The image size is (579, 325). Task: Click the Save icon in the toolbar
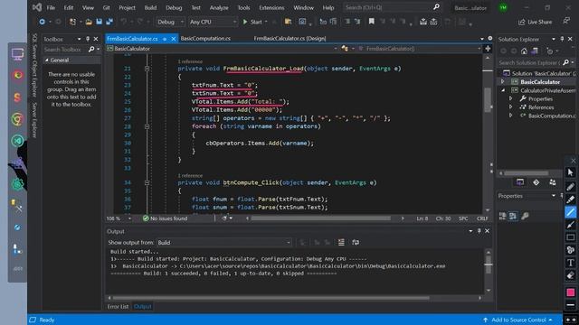pyautogui.click(x=99, y=22)
